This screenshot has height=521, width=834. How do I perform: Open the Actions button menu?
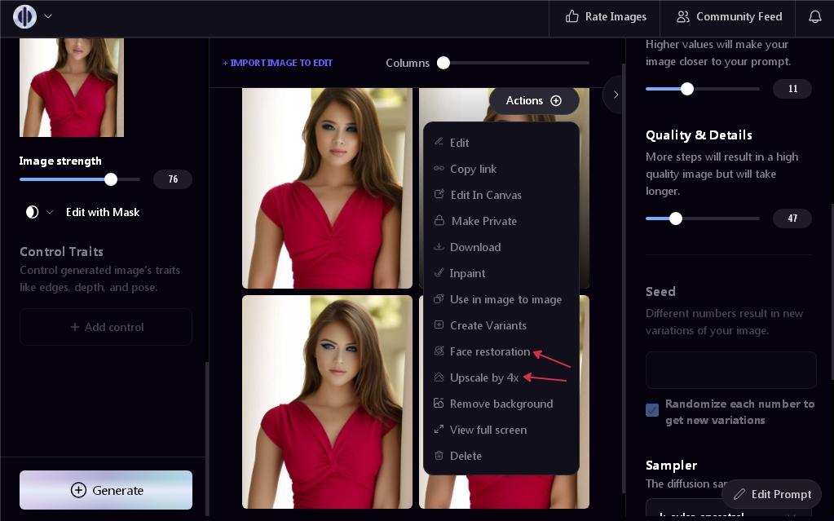point(533,100)
